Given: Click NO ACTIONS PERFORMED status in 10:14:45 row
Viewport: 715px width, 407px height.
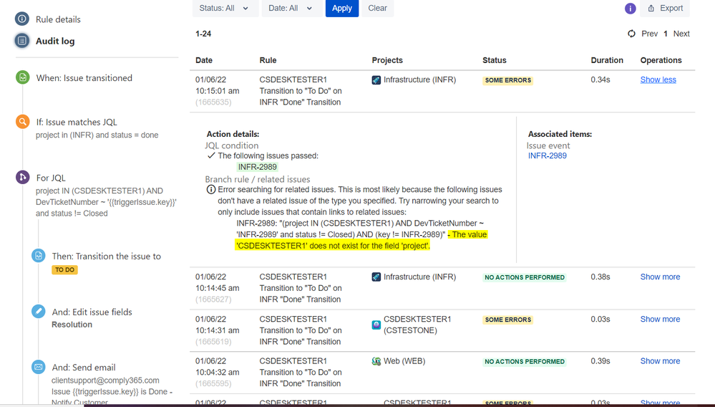Looking at the screenshot, I should [x=525, y=277].
